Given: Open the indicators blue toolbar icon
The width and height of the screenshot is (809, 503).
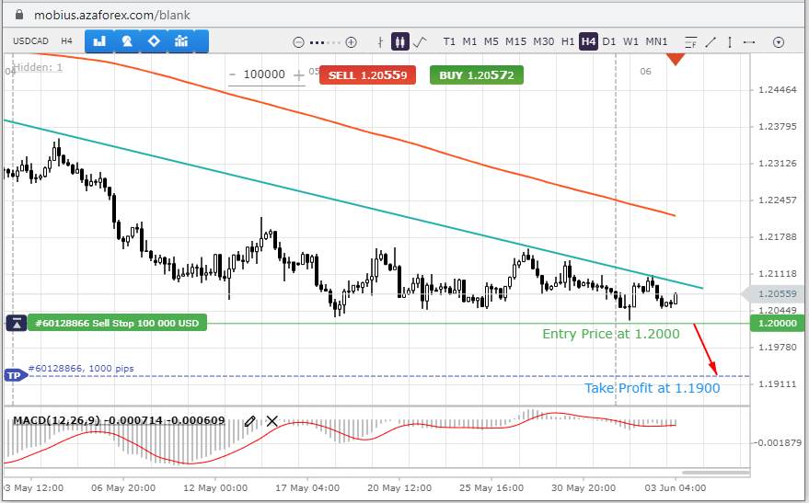Looking at the screenshot, I should coord(181,41).
